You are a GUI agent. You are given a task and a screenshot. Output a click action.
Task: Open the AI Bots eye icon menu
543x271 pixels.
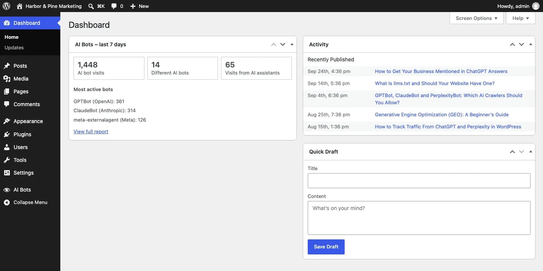pyautogui.click(x=7, y=190)
